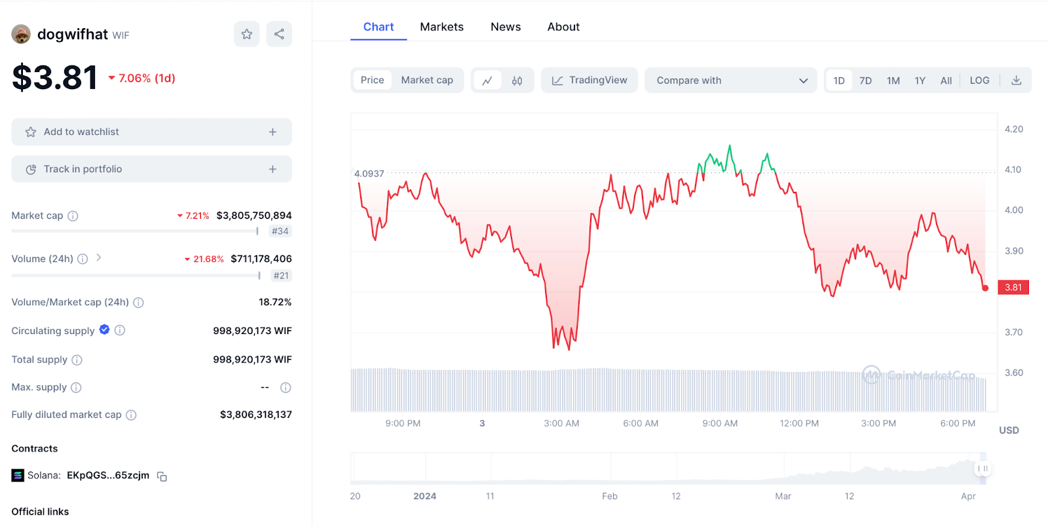
Task: Select the candlestick chart icon
Action: (517, 81)
